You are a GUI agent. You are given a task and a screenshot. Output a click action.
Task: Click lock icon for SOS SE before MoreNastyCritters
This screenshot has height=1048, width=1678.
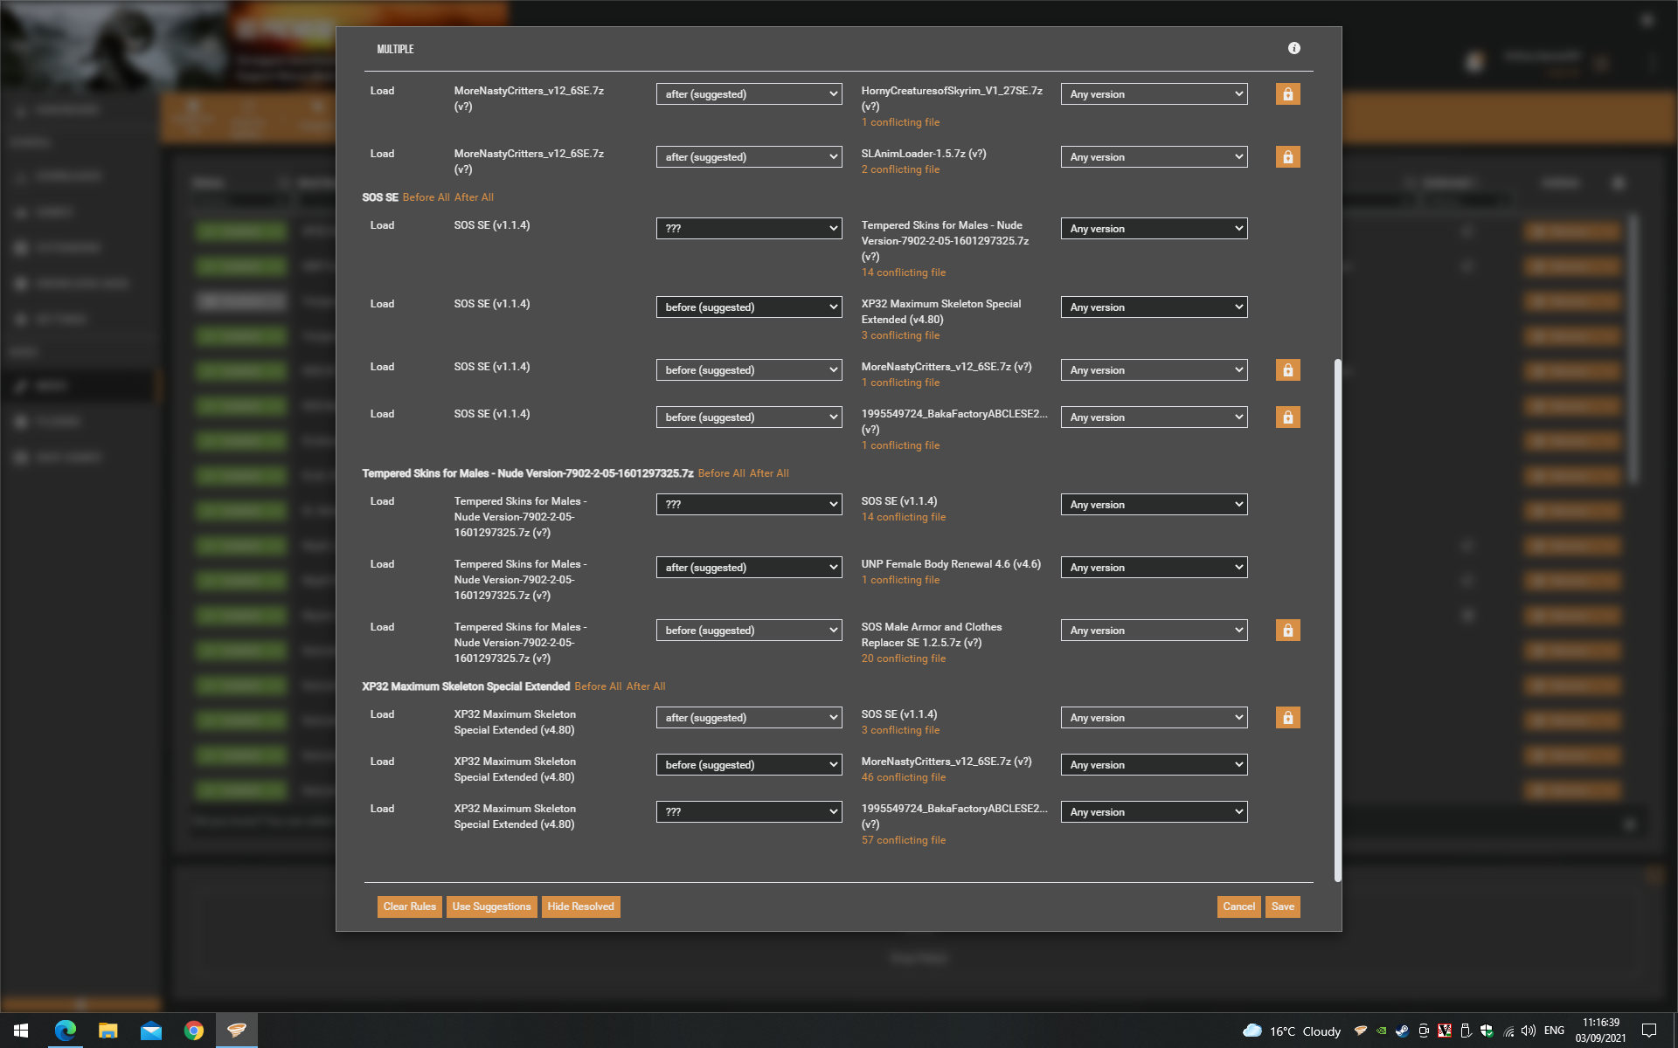[1287, 370]
